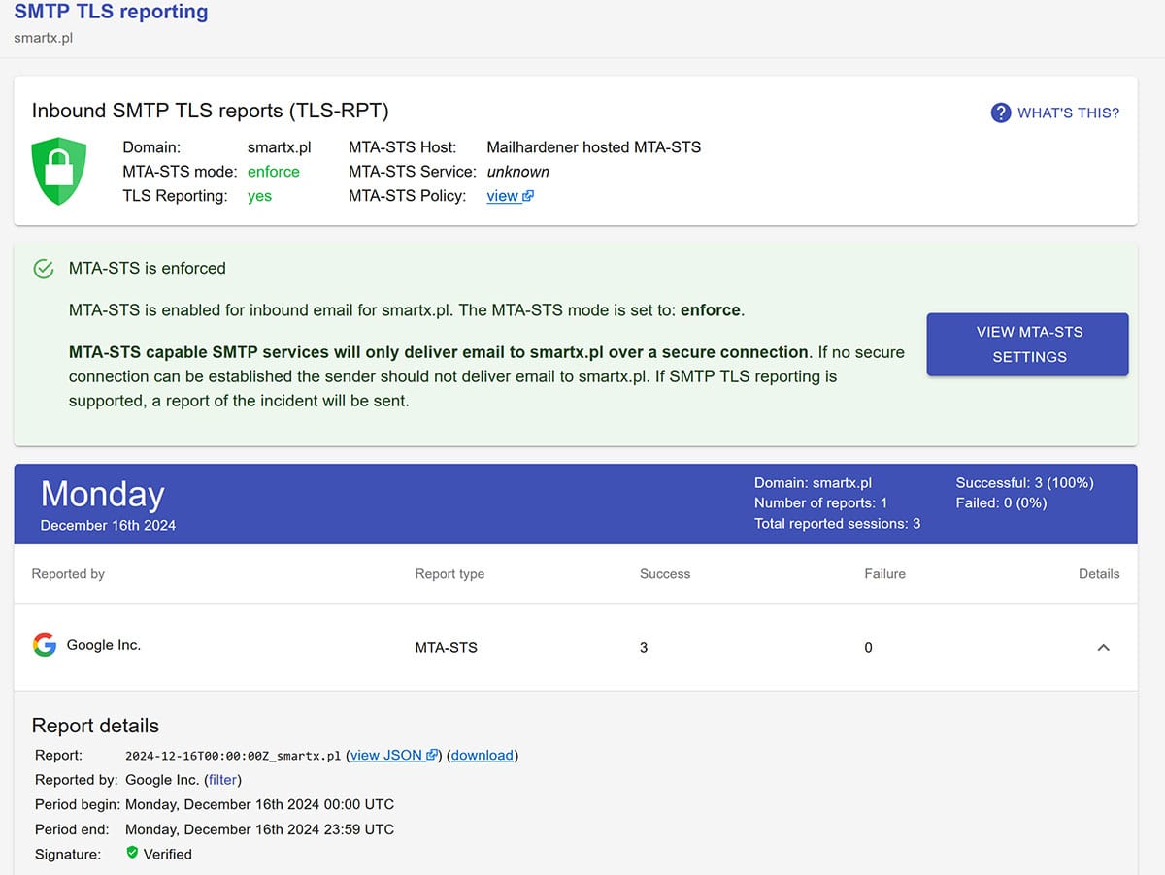Download the report via download link

tap(483, 755)
